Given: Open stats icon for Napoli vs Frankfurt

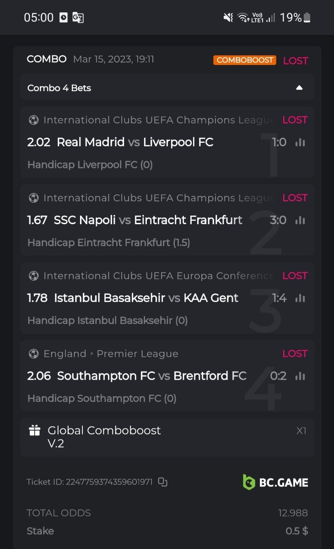Looking at the screenshot, I should click(300, 221).
